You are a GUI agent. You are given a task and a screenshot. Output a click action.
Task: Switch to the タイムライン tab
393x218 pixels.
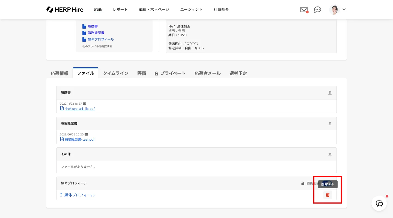tap(116, 73)
